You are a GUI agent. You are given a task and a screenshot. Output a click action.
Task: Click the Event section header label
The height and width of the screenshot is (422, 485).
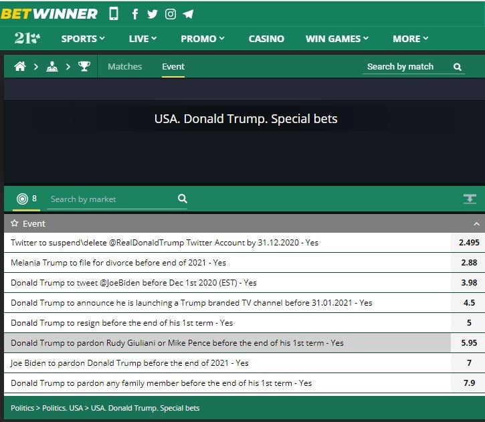(x=34, y=223)
